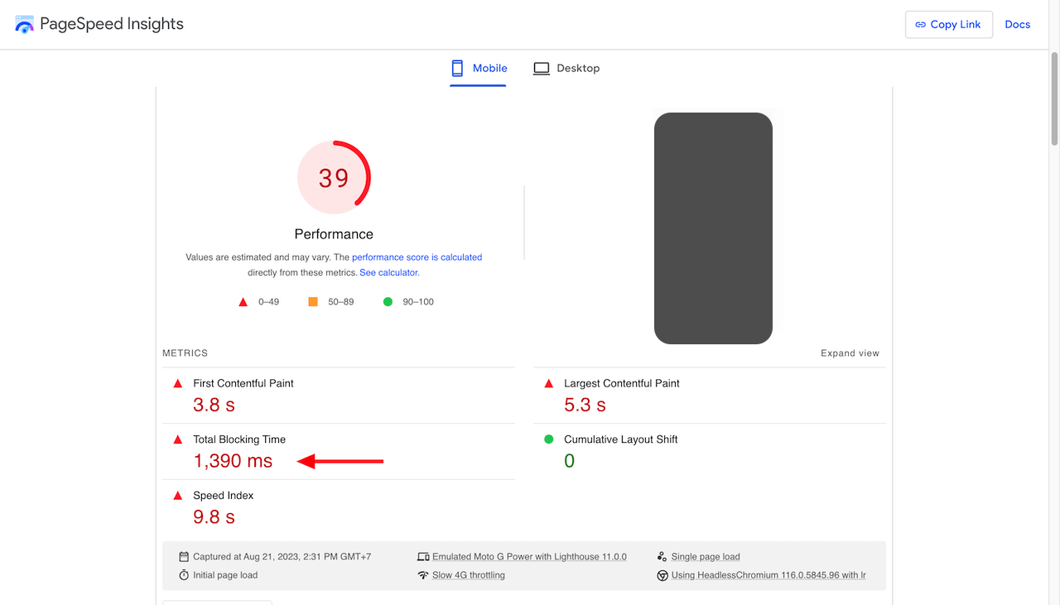Screen dimensions: 1060x605
Task: Click the Speed Index label
Action: [x=224, y=496]
